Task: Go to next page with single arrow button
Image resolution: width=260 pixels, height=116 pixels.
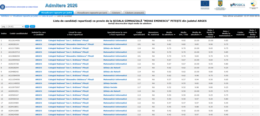Action: [27, 26]
